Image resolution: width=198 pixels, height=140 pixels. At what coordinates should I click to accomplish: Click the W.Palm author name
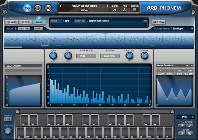coord(84,10)
